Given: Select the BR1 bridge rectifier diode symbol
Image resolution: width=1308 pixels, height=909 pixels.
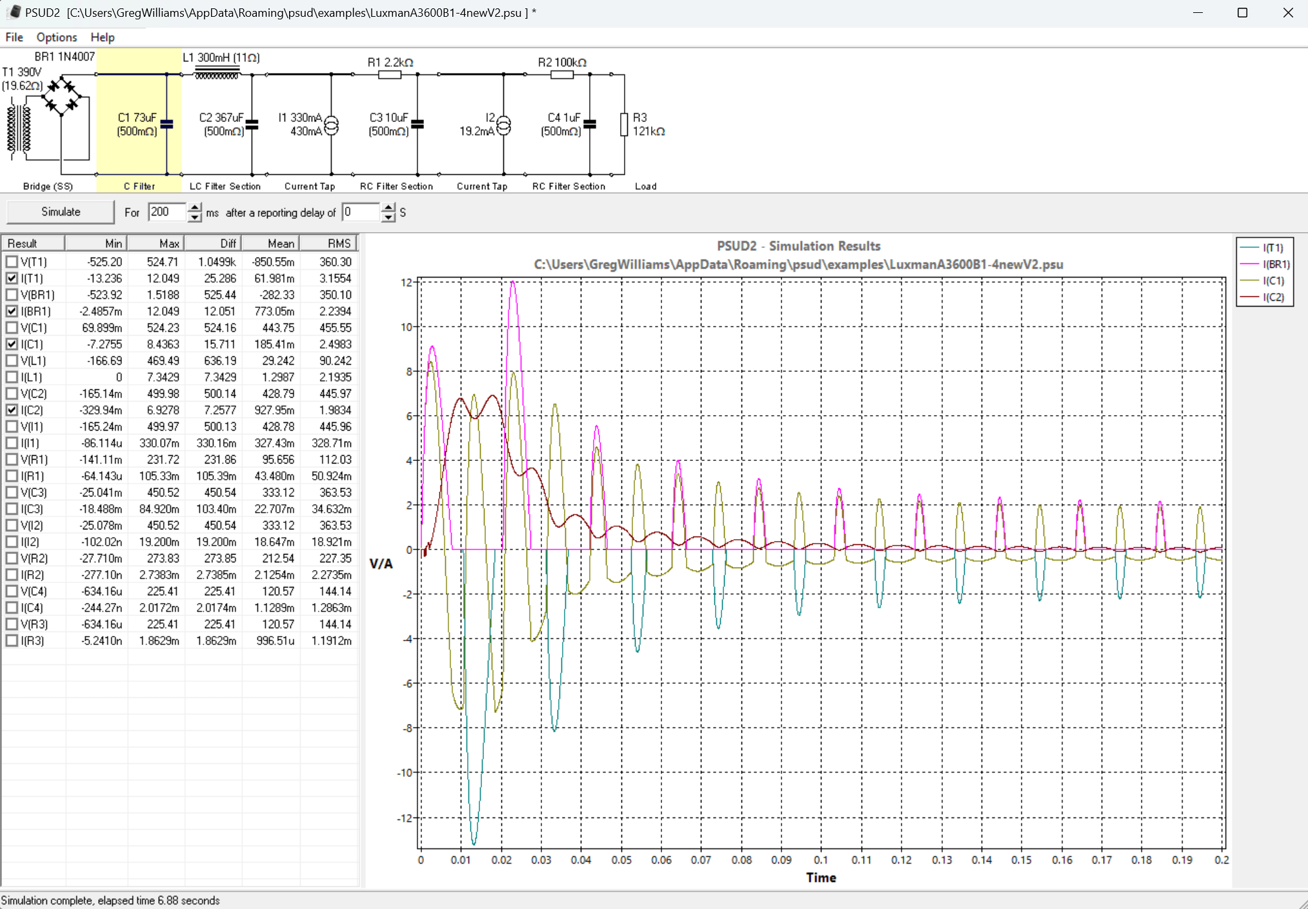Looking at the screenshot, I should (x=61, y=96).
